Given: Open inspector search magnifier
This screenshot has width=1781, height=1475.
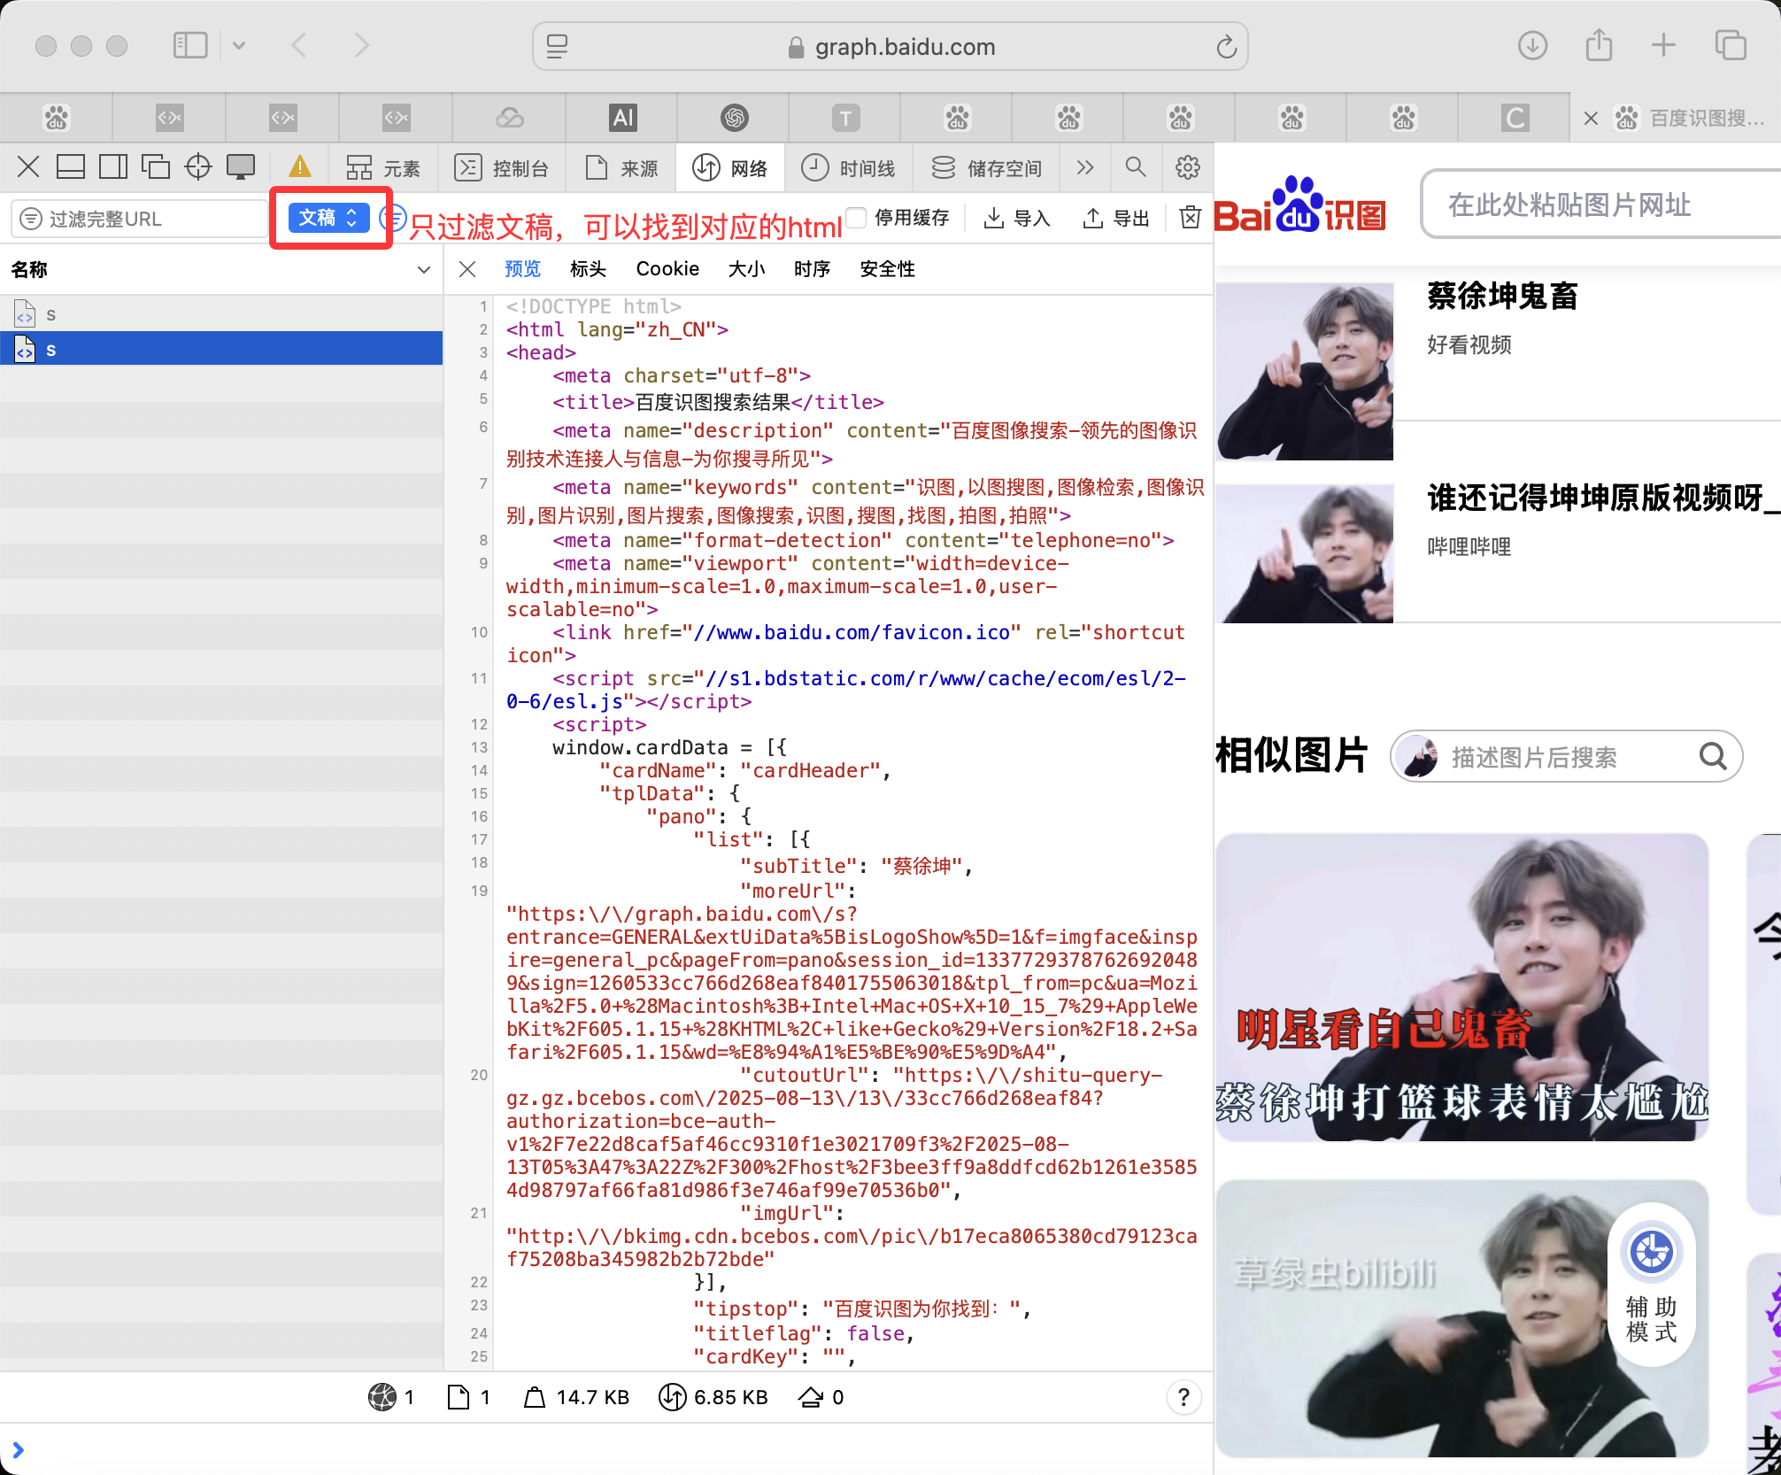Looking at the screenshot, I should (1136, 166).
